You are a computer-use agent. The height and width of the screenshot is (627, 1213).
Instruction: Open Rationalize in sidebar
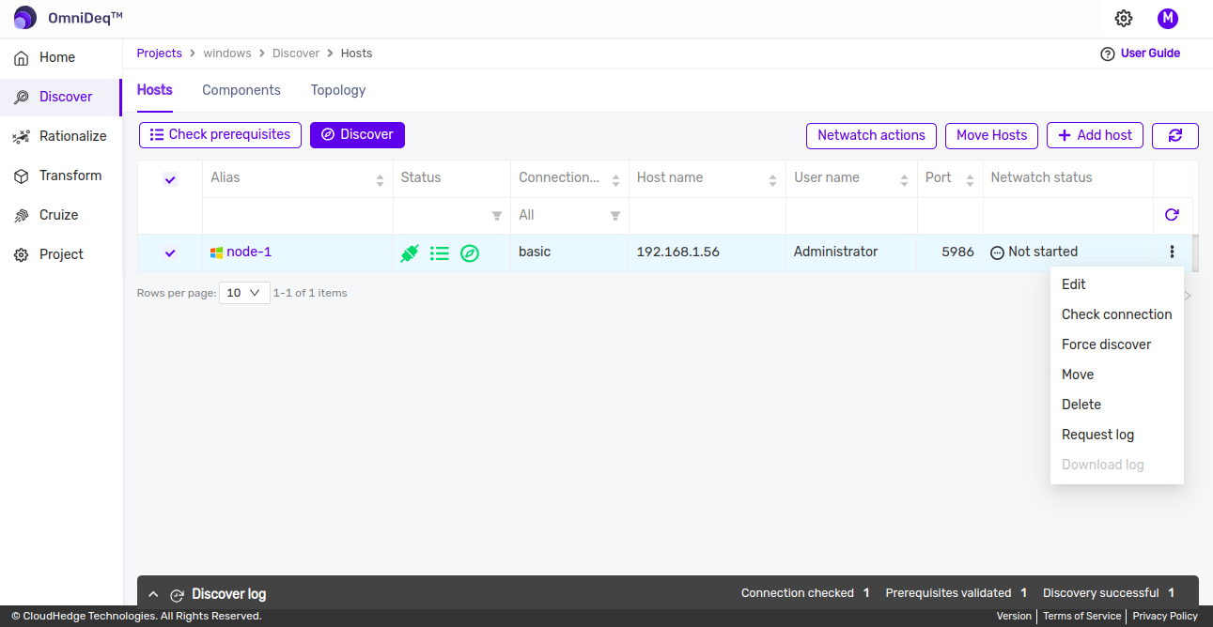coord(61,136)
